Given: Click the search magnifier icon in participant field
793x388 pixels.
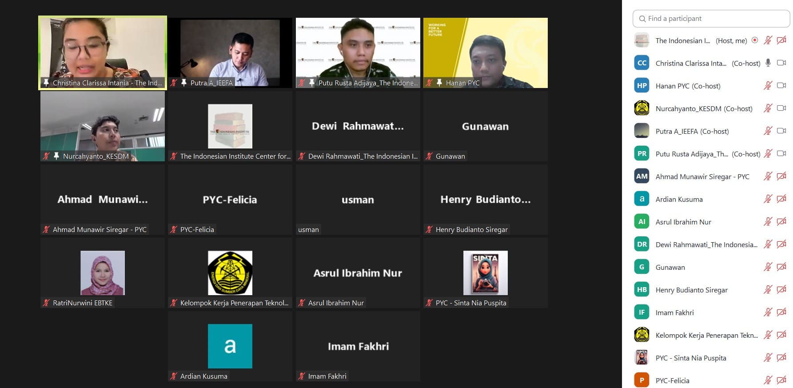Looking at the screenshot, I should (642, 19).
